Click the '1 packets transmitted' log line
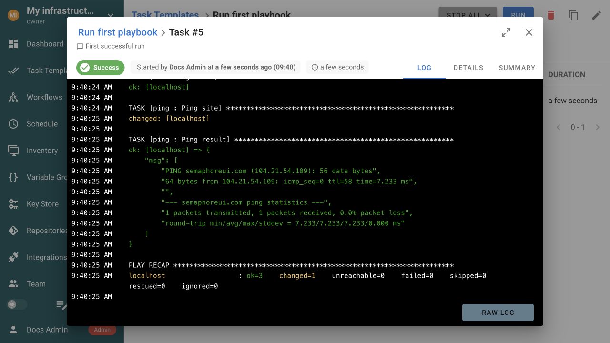Viewport: 610px width, 343px height. point(287,213)
